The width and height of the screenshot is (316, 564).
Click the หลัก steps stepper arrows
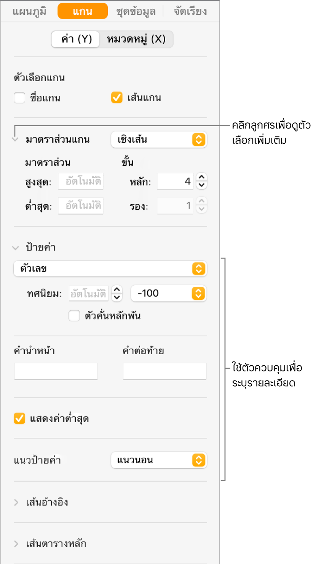(202, 181)
